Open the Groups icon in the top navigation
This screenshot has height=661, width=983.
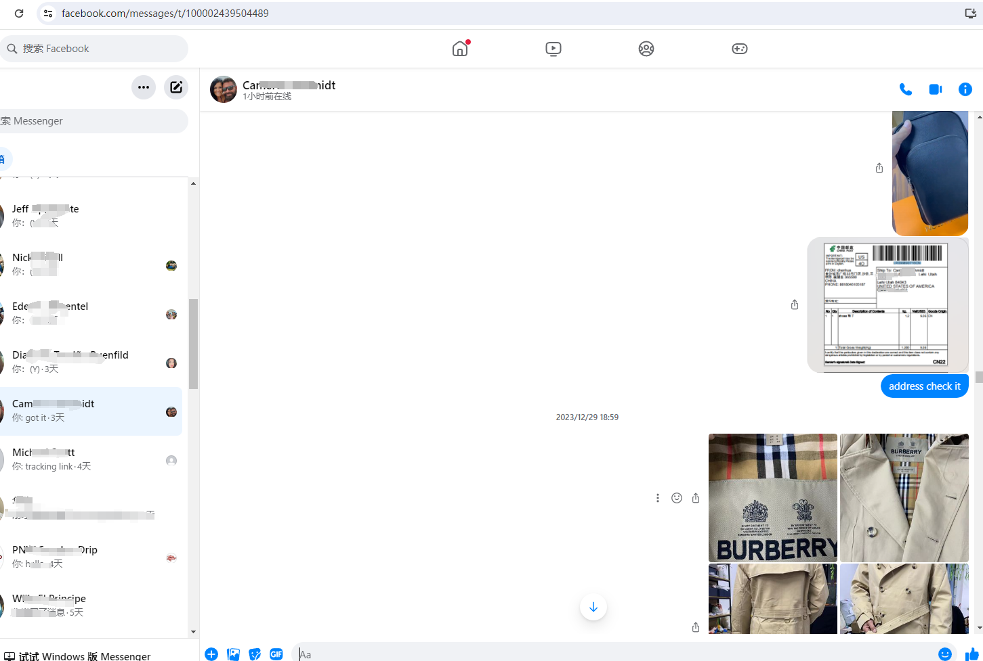[646, 49]
